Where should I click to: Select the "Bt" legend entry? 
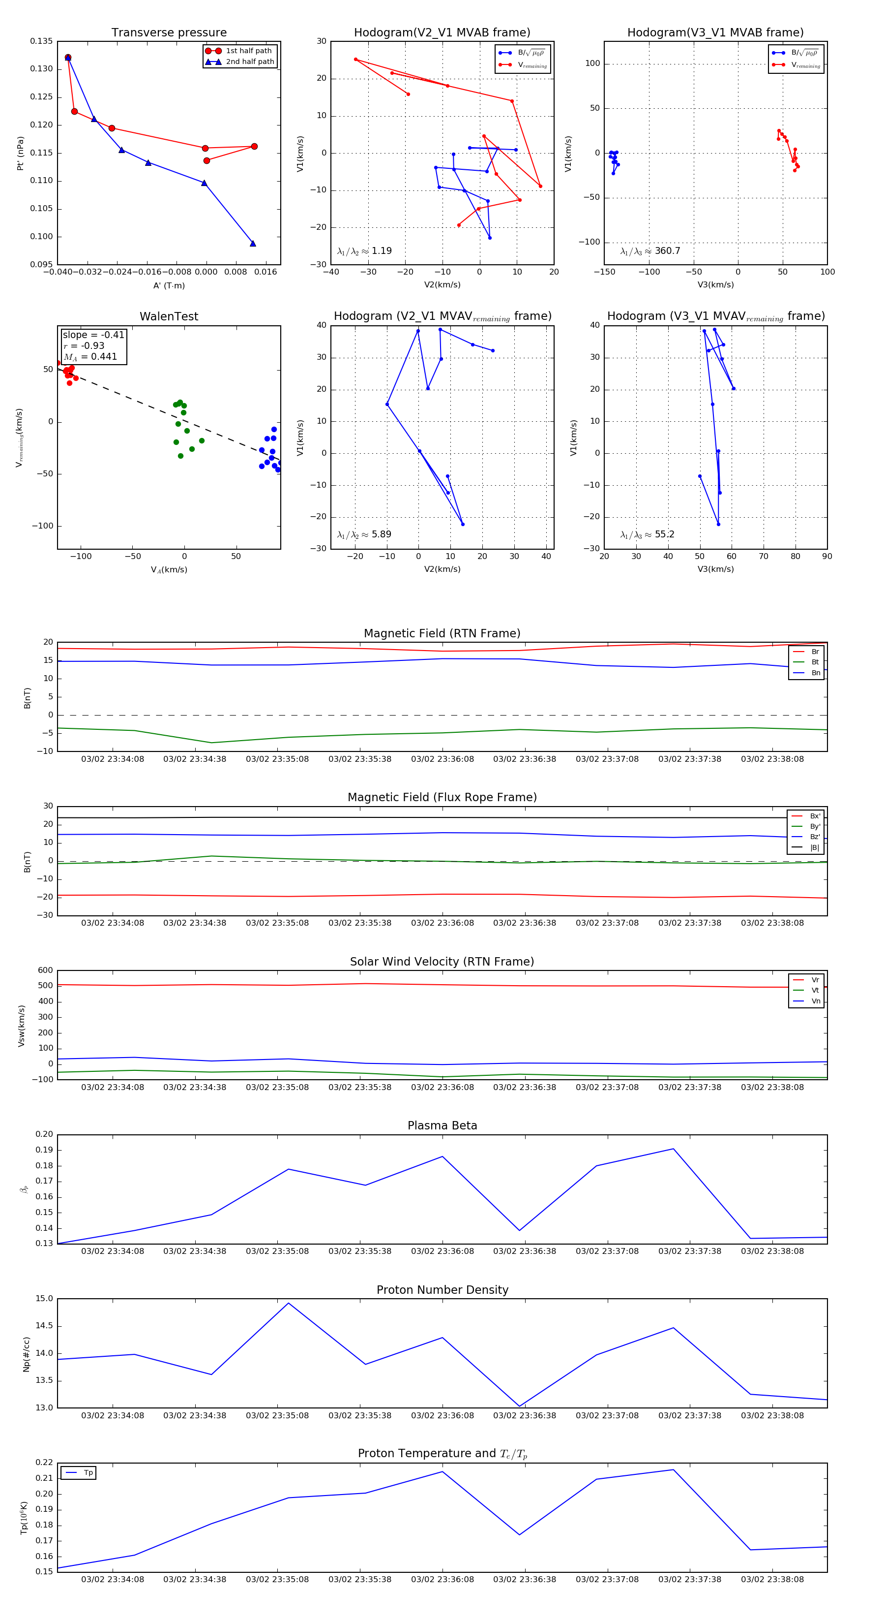[x=806, y=662]
